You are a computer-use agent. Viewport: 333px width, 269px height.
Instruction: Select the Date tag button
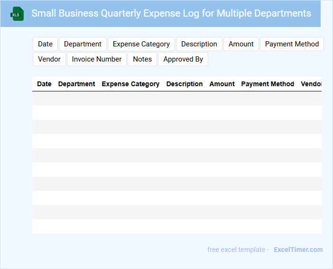(45, 44)
